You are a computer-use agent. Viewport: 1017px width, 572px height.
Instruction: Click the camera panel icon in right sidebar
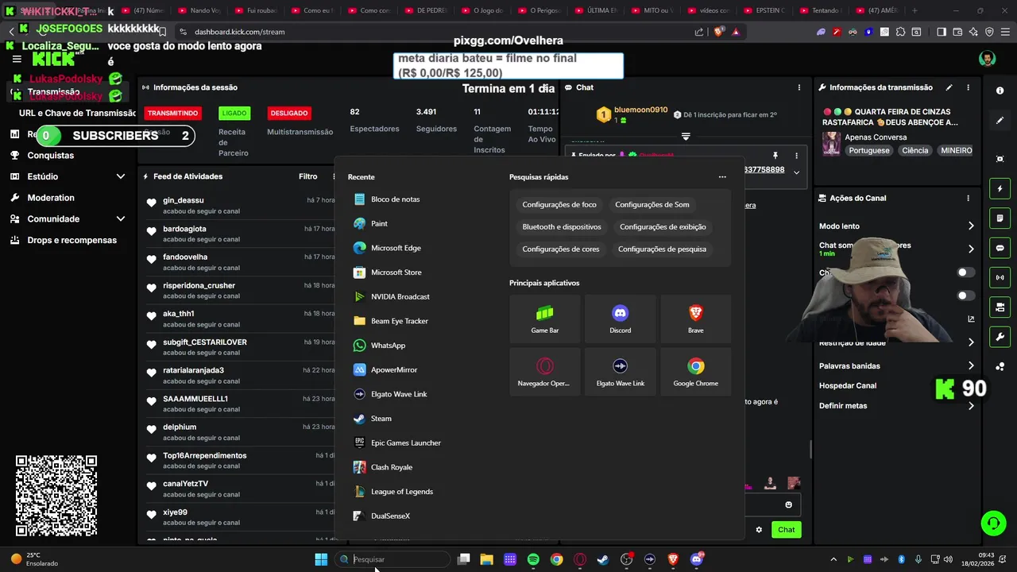point(1000,307)
